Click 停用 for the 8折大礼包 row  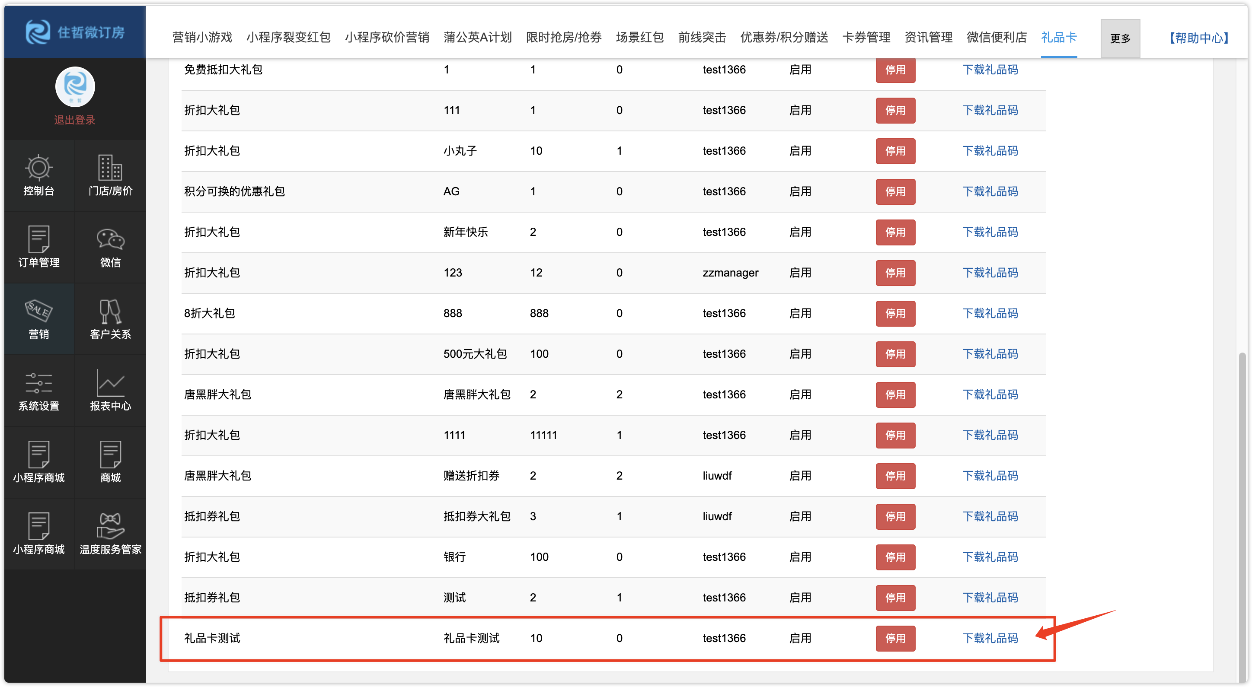(x=895, y=313)
